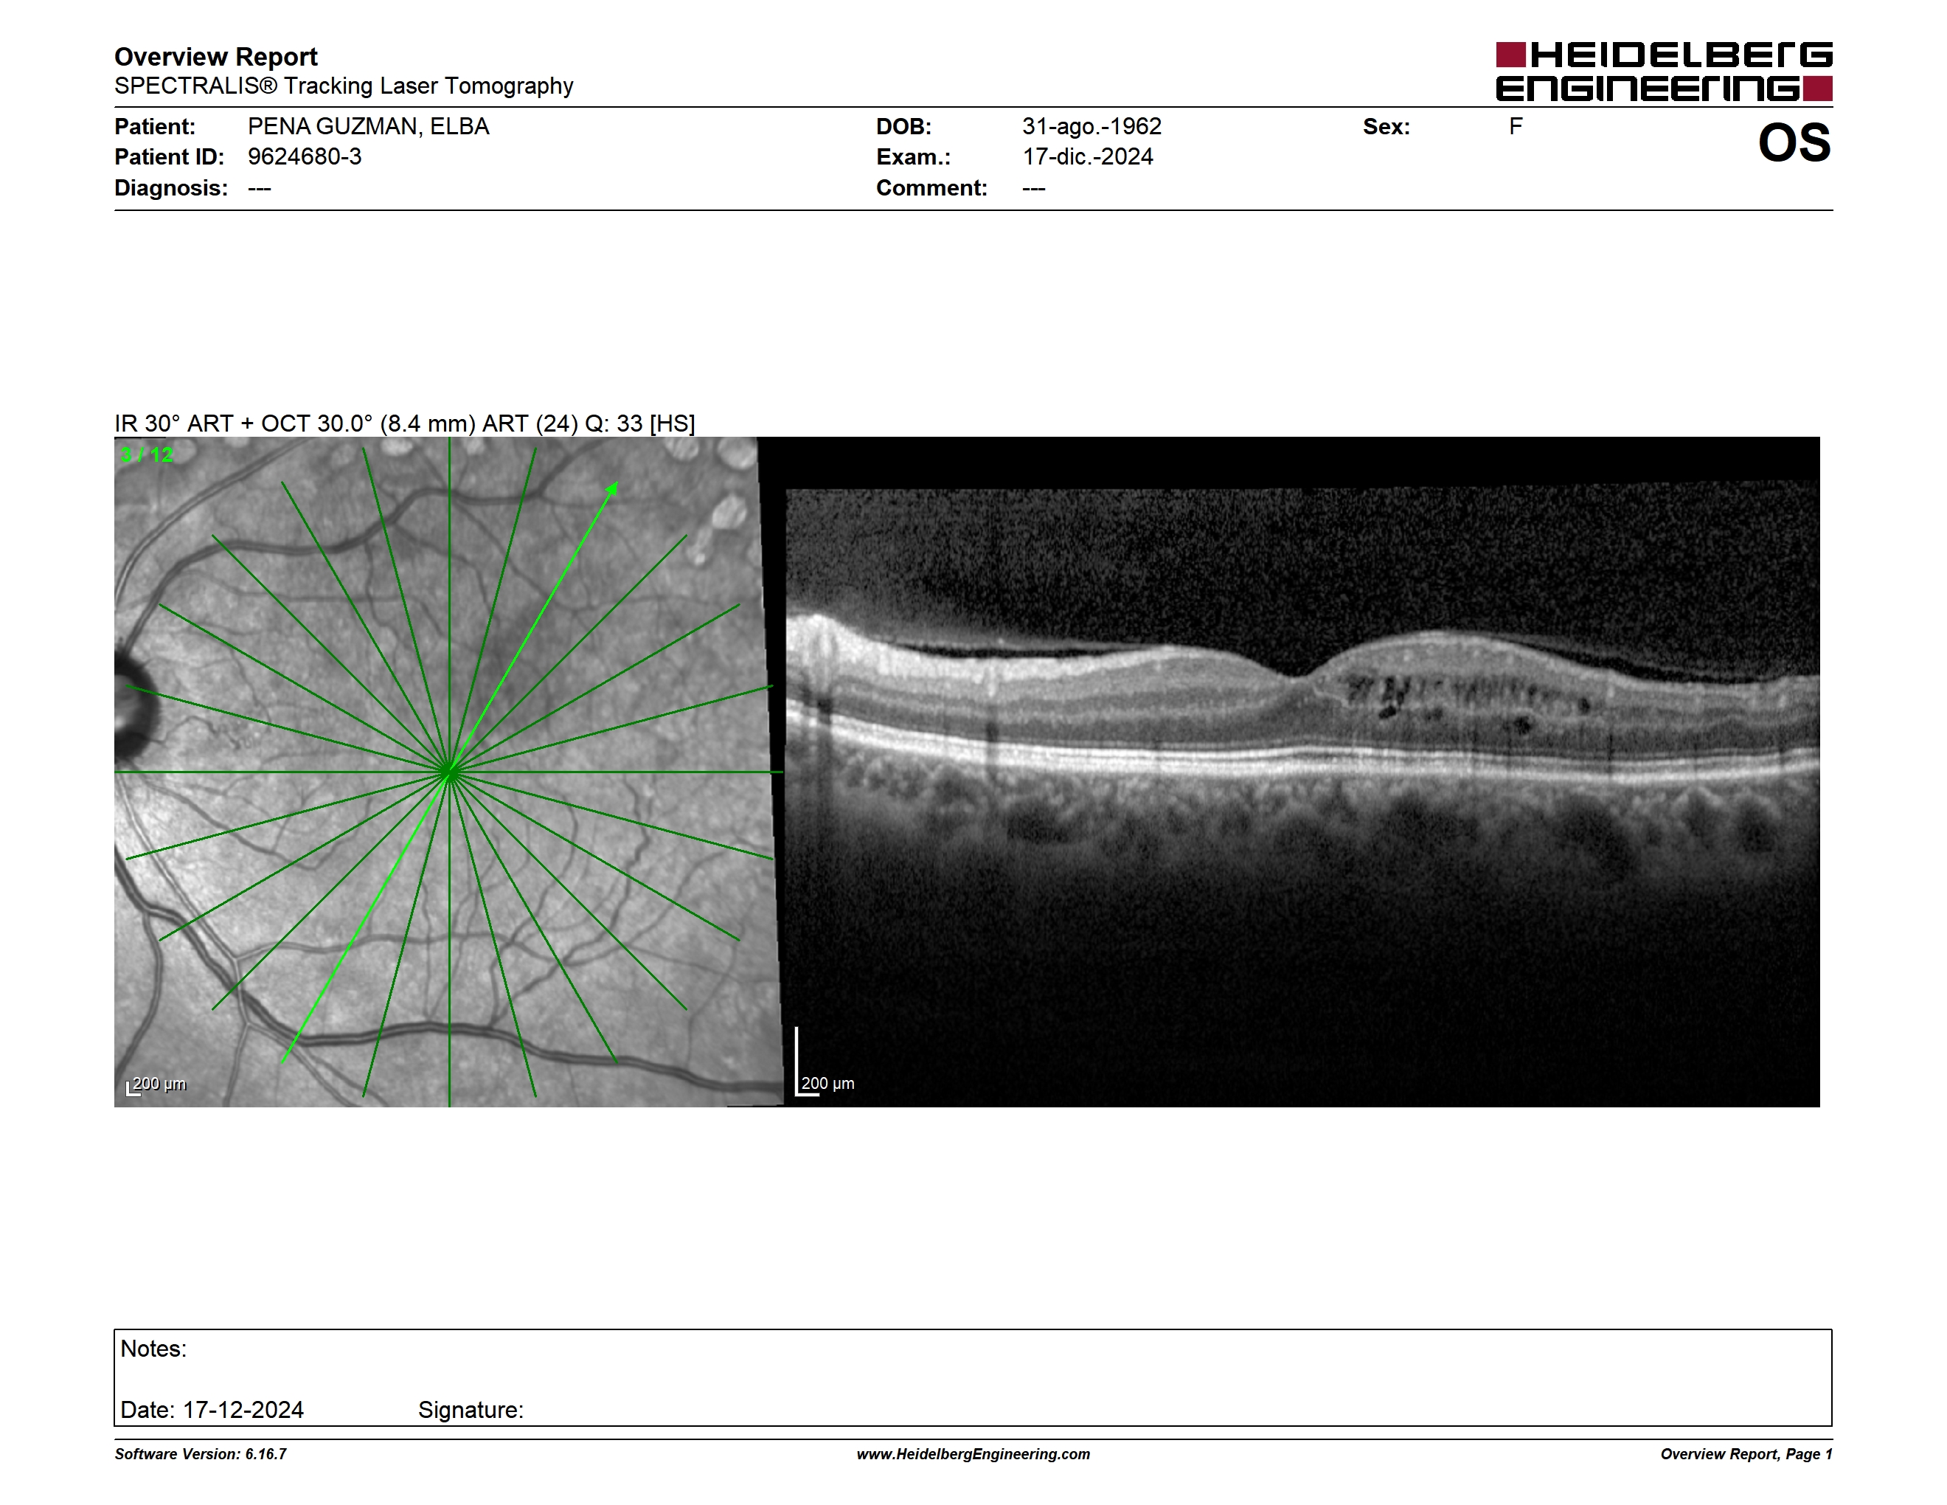Click 'SPECTRALIS® Tracking Laser Tomography' subtitle

point(343,86)
